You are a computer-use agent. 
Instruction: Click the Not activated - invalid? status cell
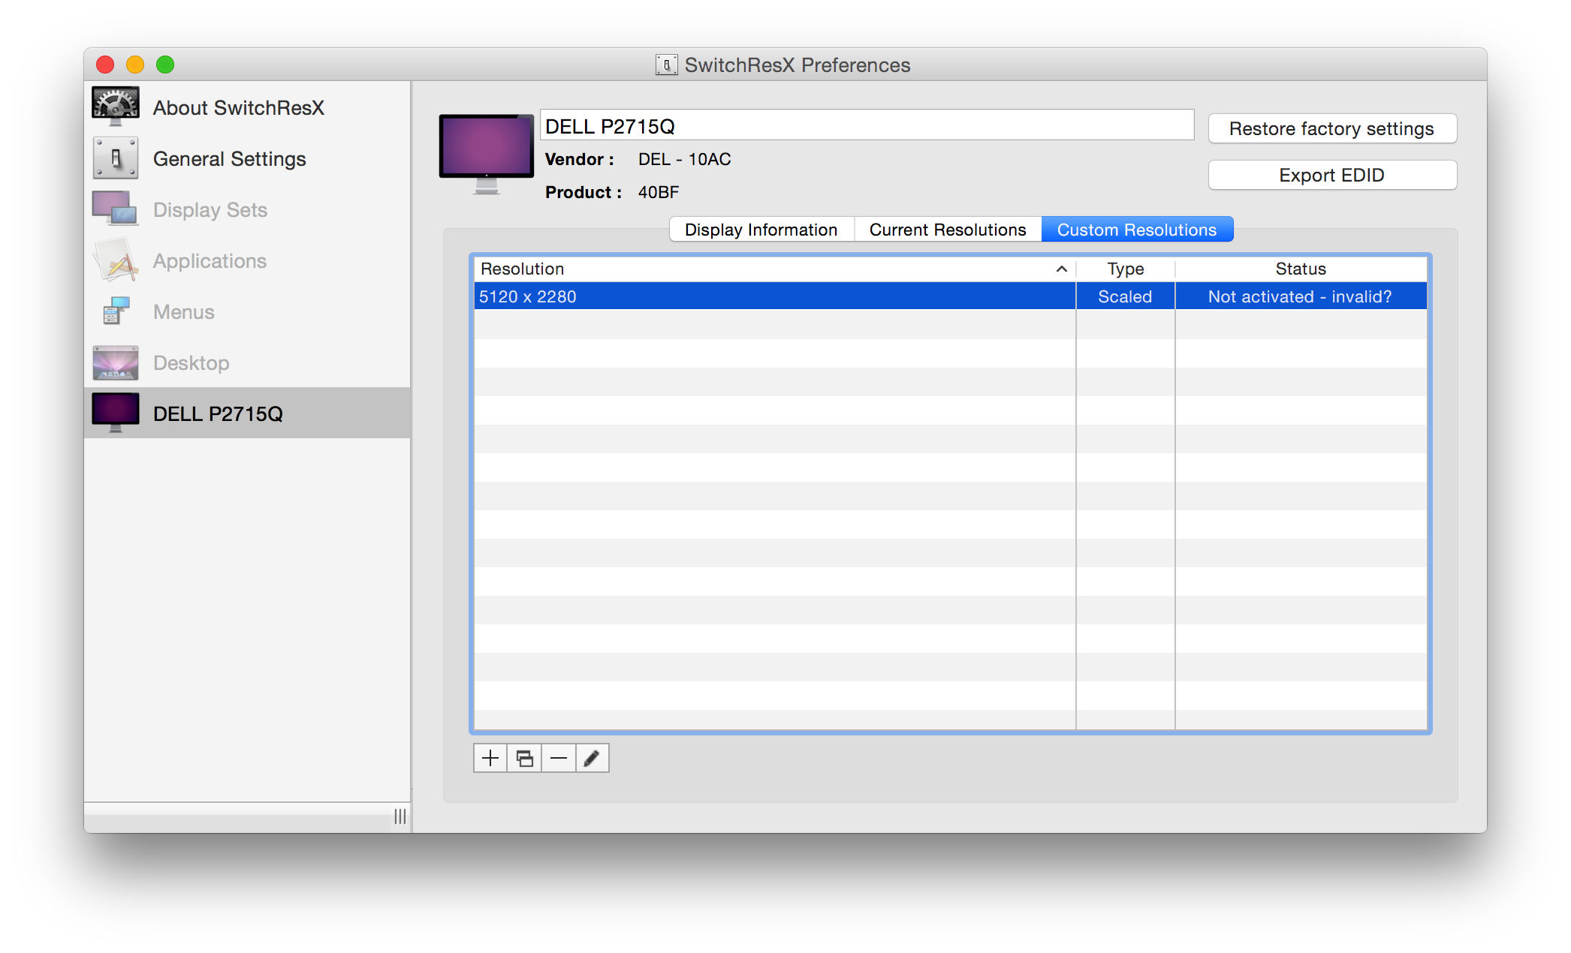[1300, 296]
